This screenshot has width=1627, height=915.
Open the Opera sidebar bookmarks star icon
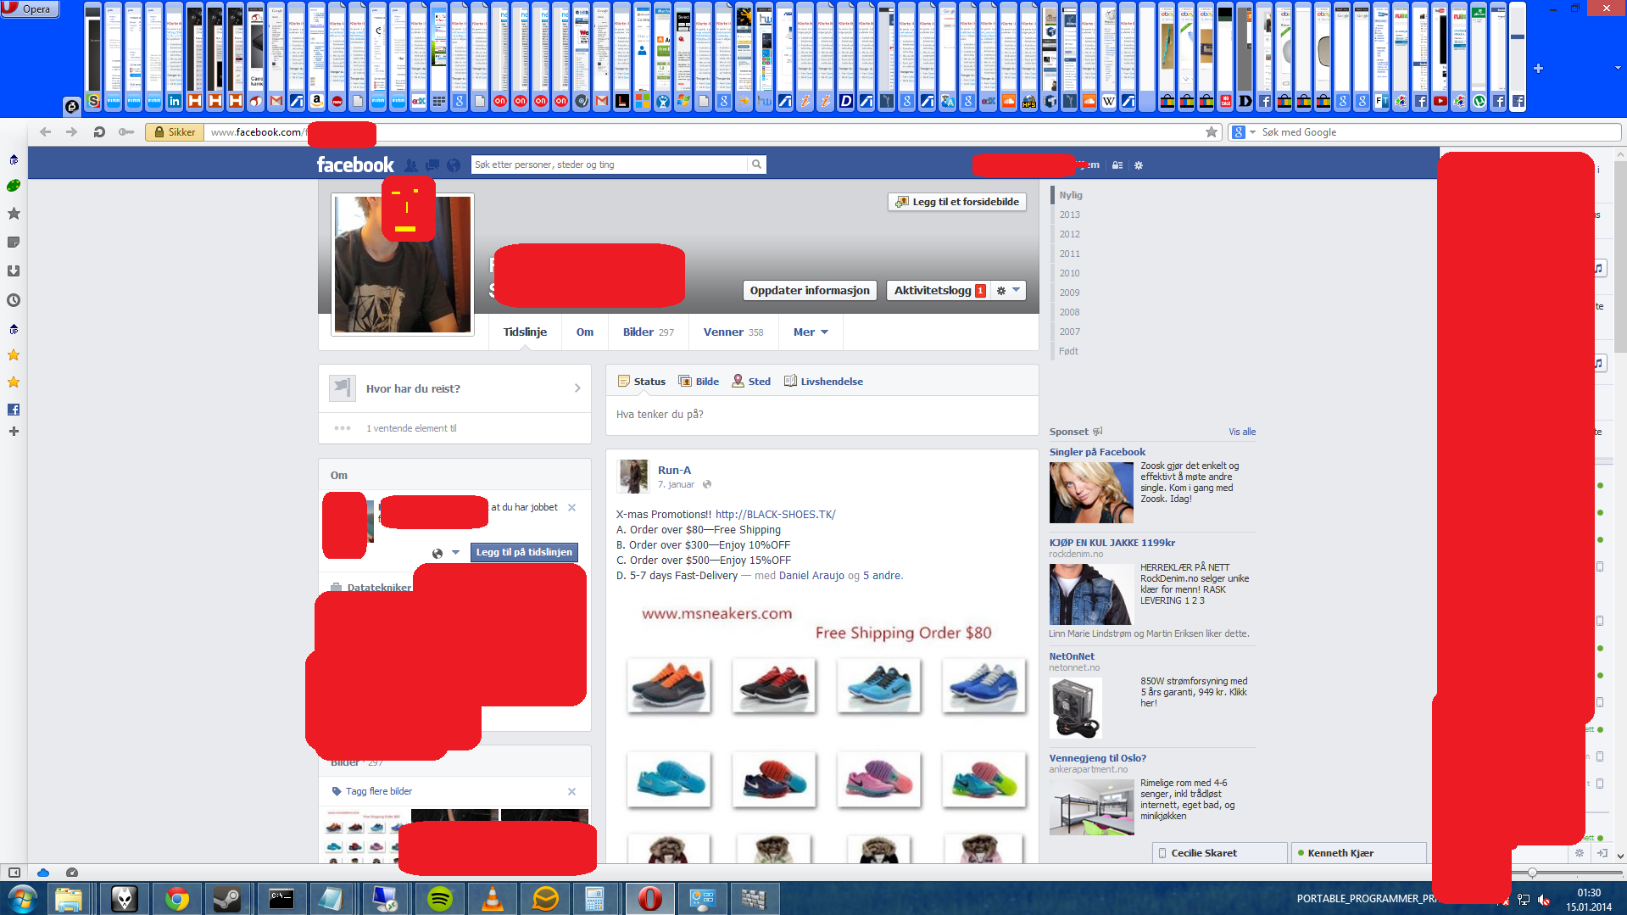[14, 214]
